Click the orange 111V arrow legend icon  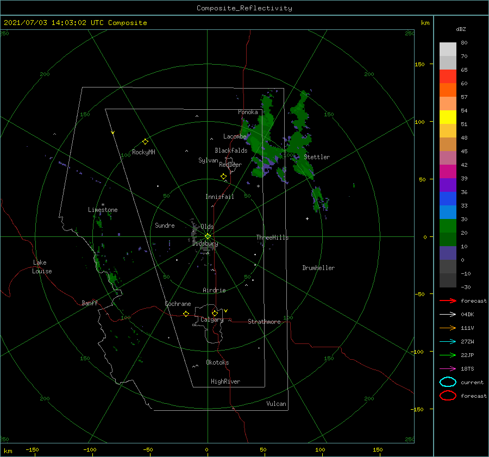point(448,328)
